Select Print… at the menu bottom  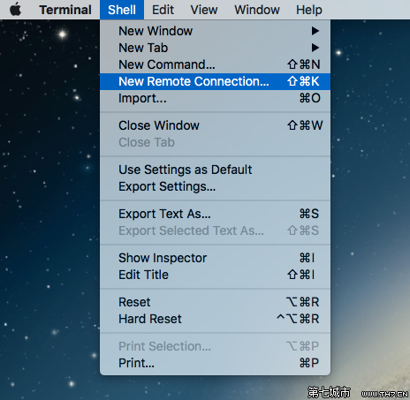[215, 363]
